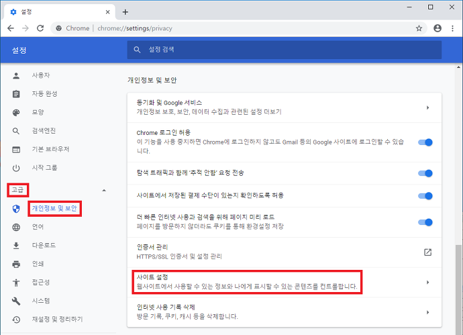This screenshot has width=463, height=335.
Task: Open 시스템 settings in the sidebar
Action: (41, 301)
